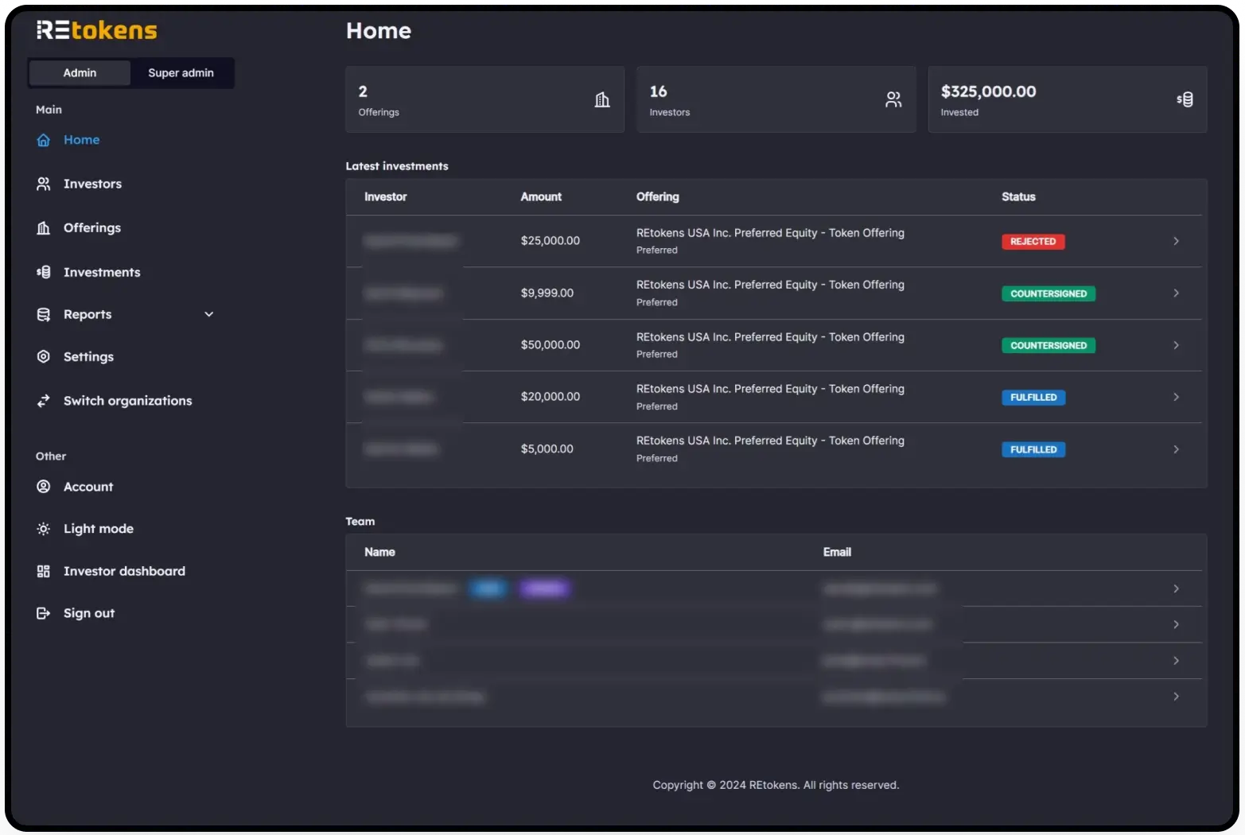The width and height of the screenshot is (1245, 835).
Task: Click the Reports database icon
Action: click(x=44, y=314)
